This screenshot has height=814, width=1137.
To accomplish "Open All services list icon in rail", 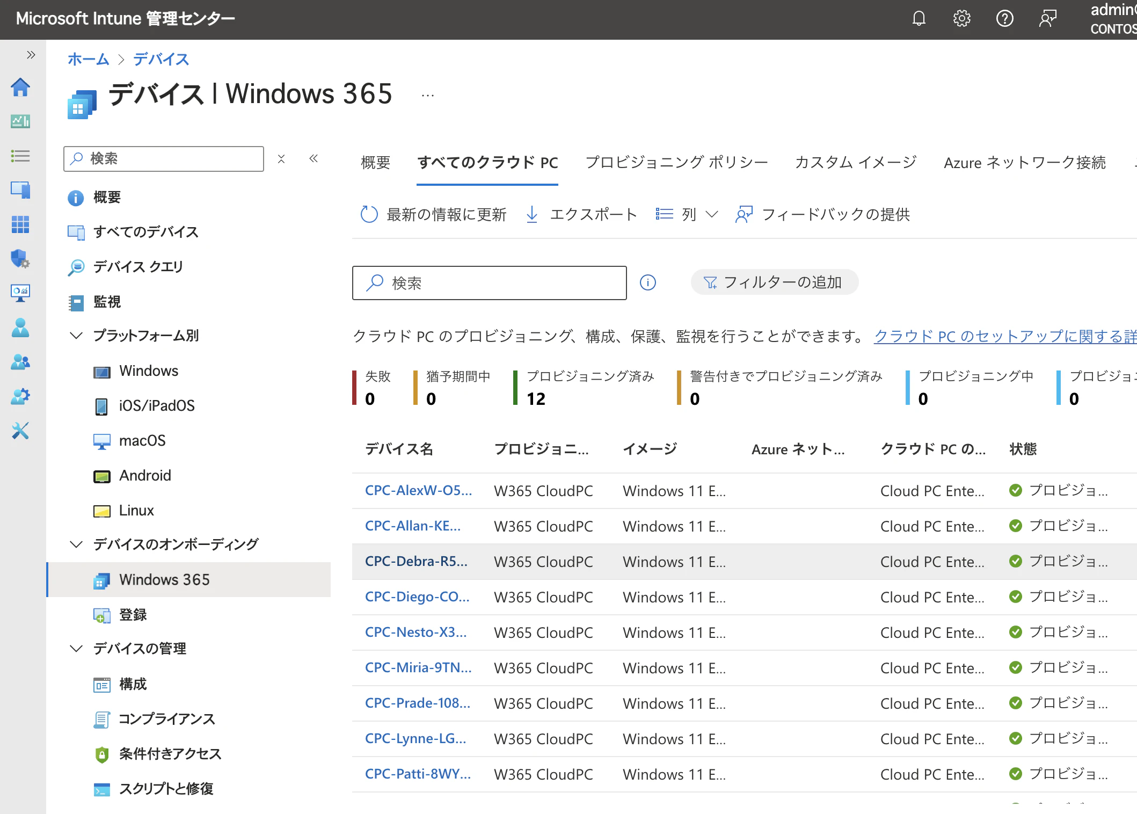I will click(20, 156).
